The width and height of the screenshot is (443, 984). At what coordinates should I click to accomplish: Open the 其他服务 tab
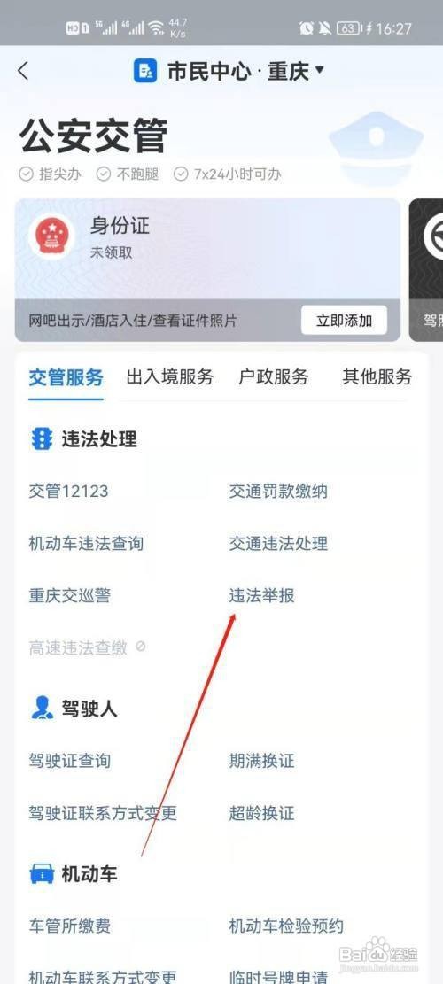coord(377,376)
